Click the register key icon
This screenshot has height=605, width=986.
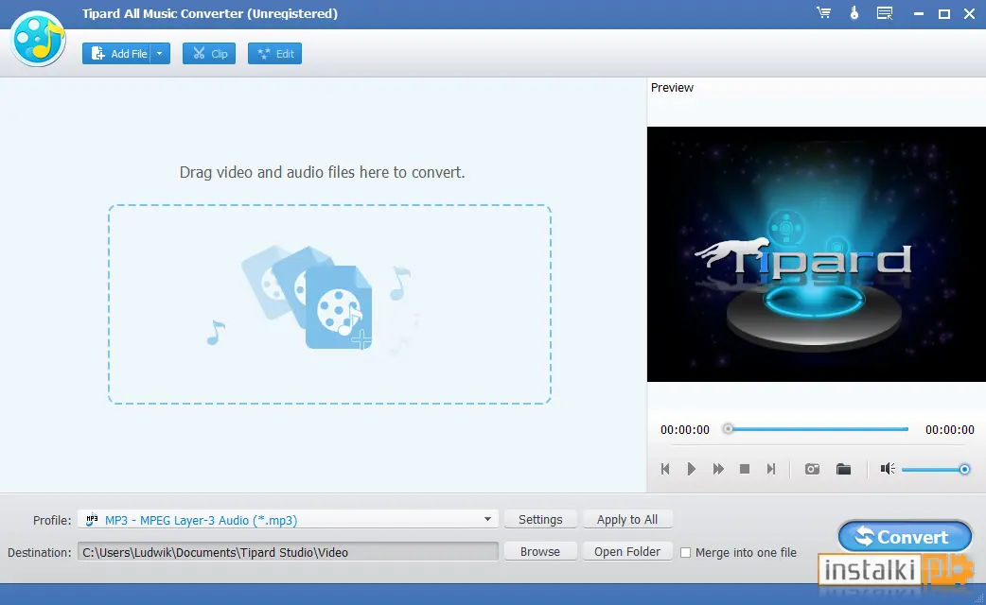coord(854,12)
